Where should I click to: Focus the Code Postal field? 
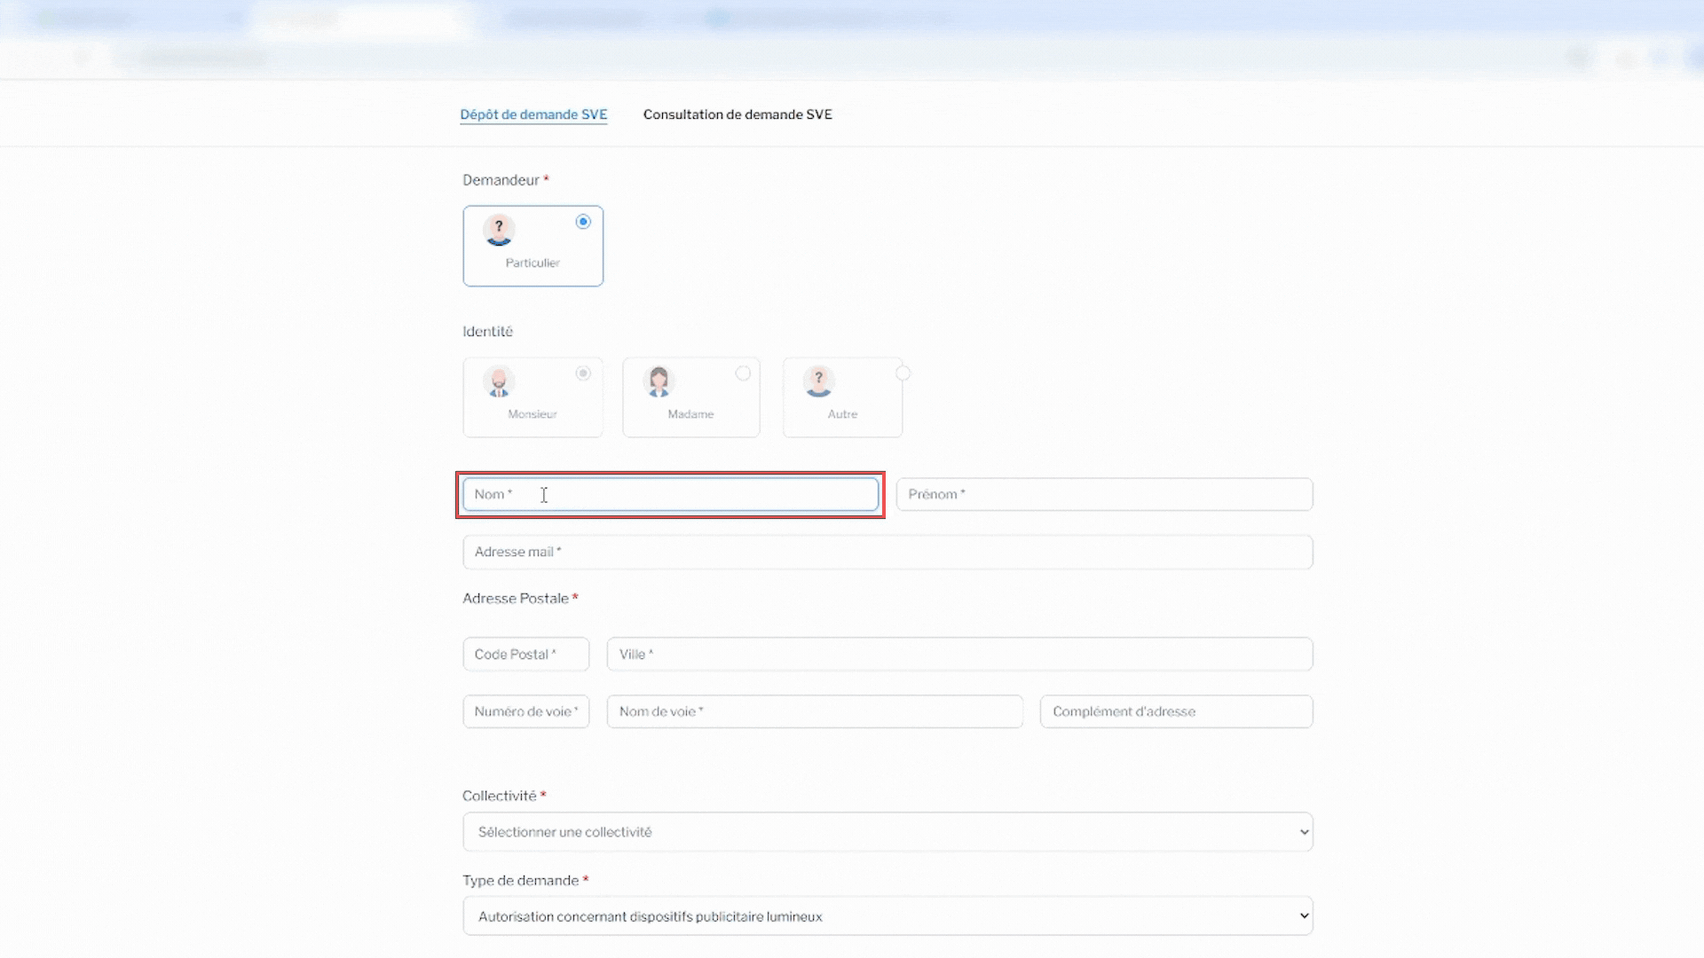(x=525, y=655)
